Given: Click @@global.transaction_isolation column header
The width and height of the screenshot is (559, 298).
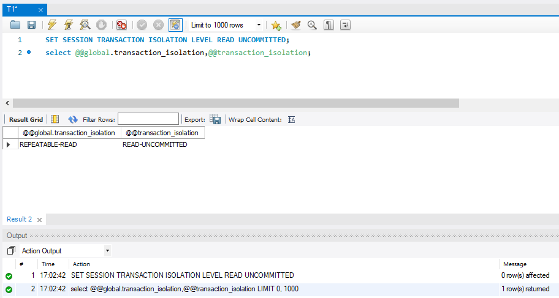Looking at the screenshot, I should [69, 133].
